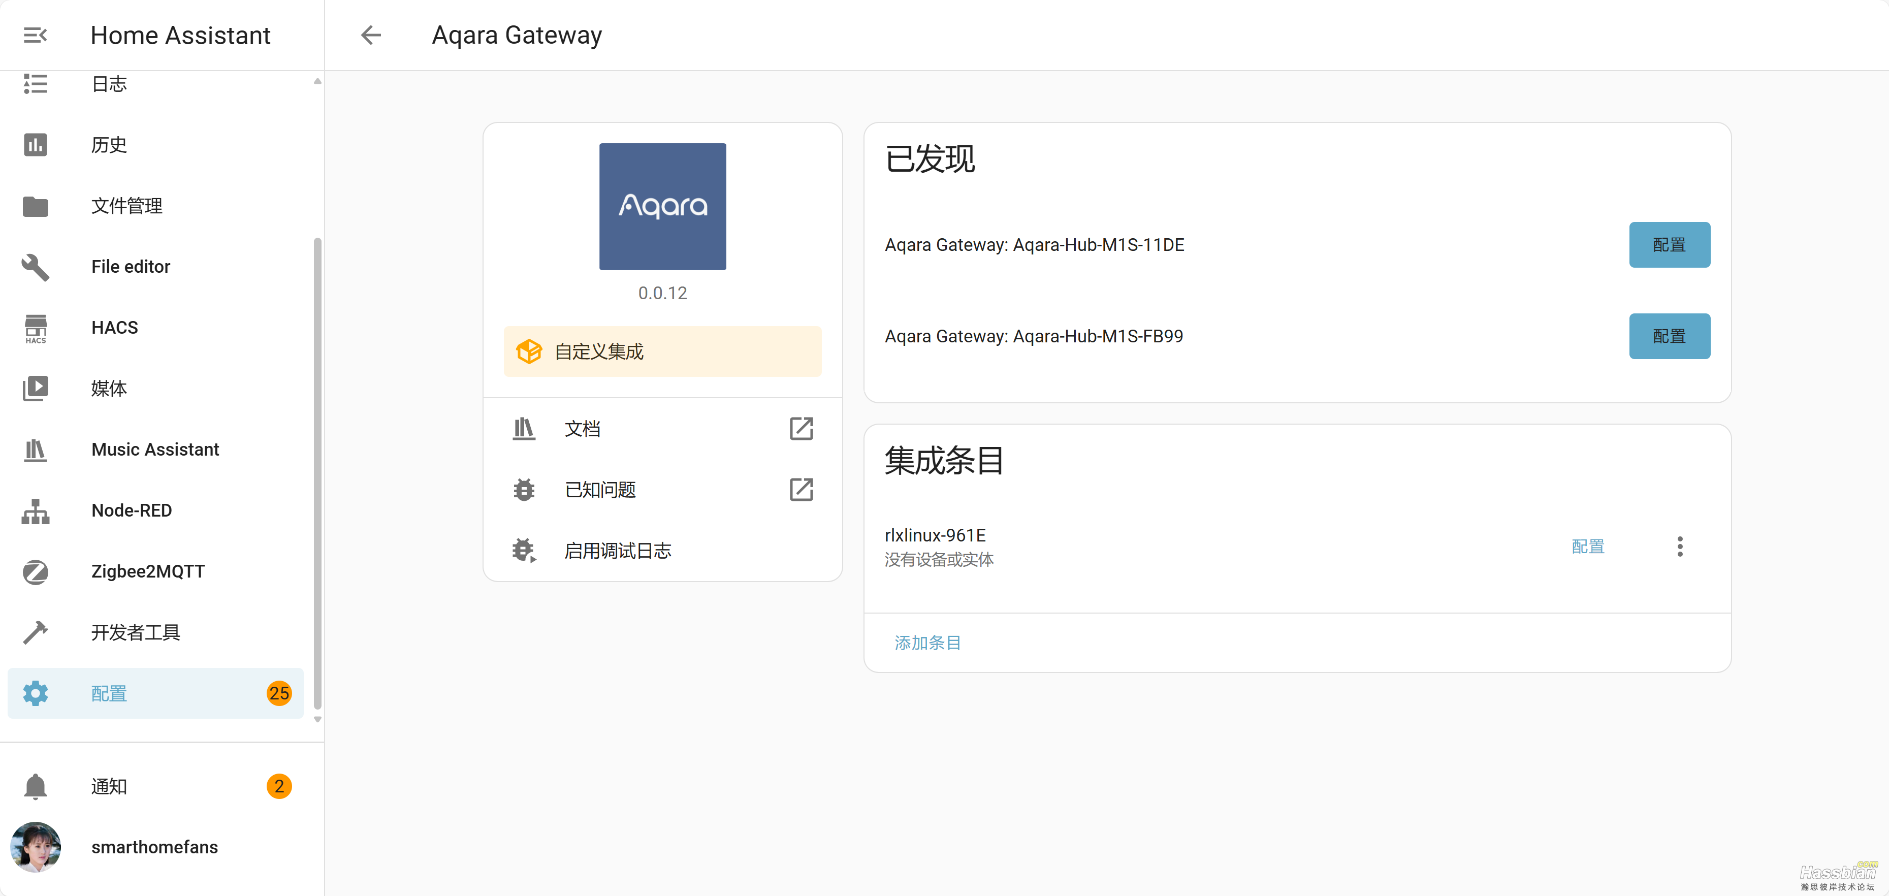The height and width of the screenshot is (896, 1889).
Task: Click the Home Assistant title
Action: pos(180,35)
